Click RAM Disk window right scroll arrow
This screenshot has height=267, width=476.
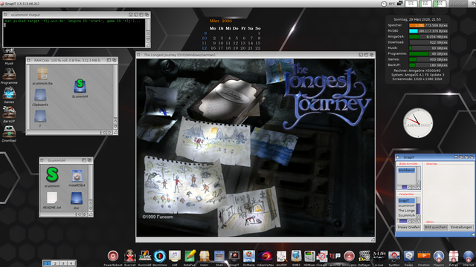click(x=109, y=132)
